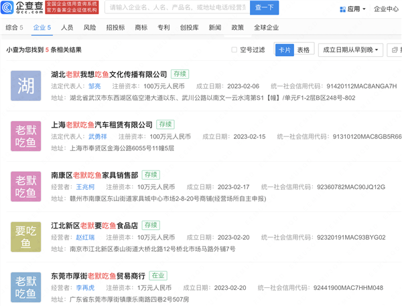Switch to the 风险 tab

[x=89, y=28]
